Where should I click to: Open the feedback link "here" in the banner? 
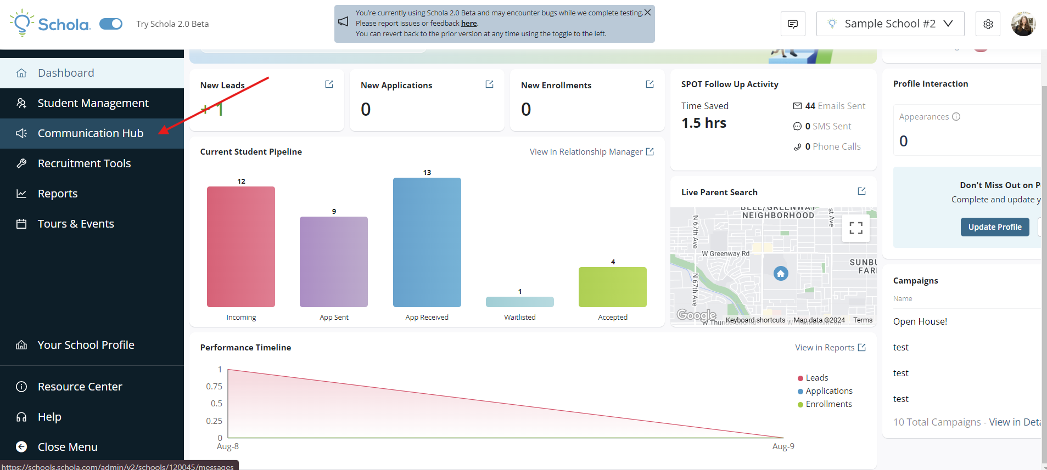(469, 23)
